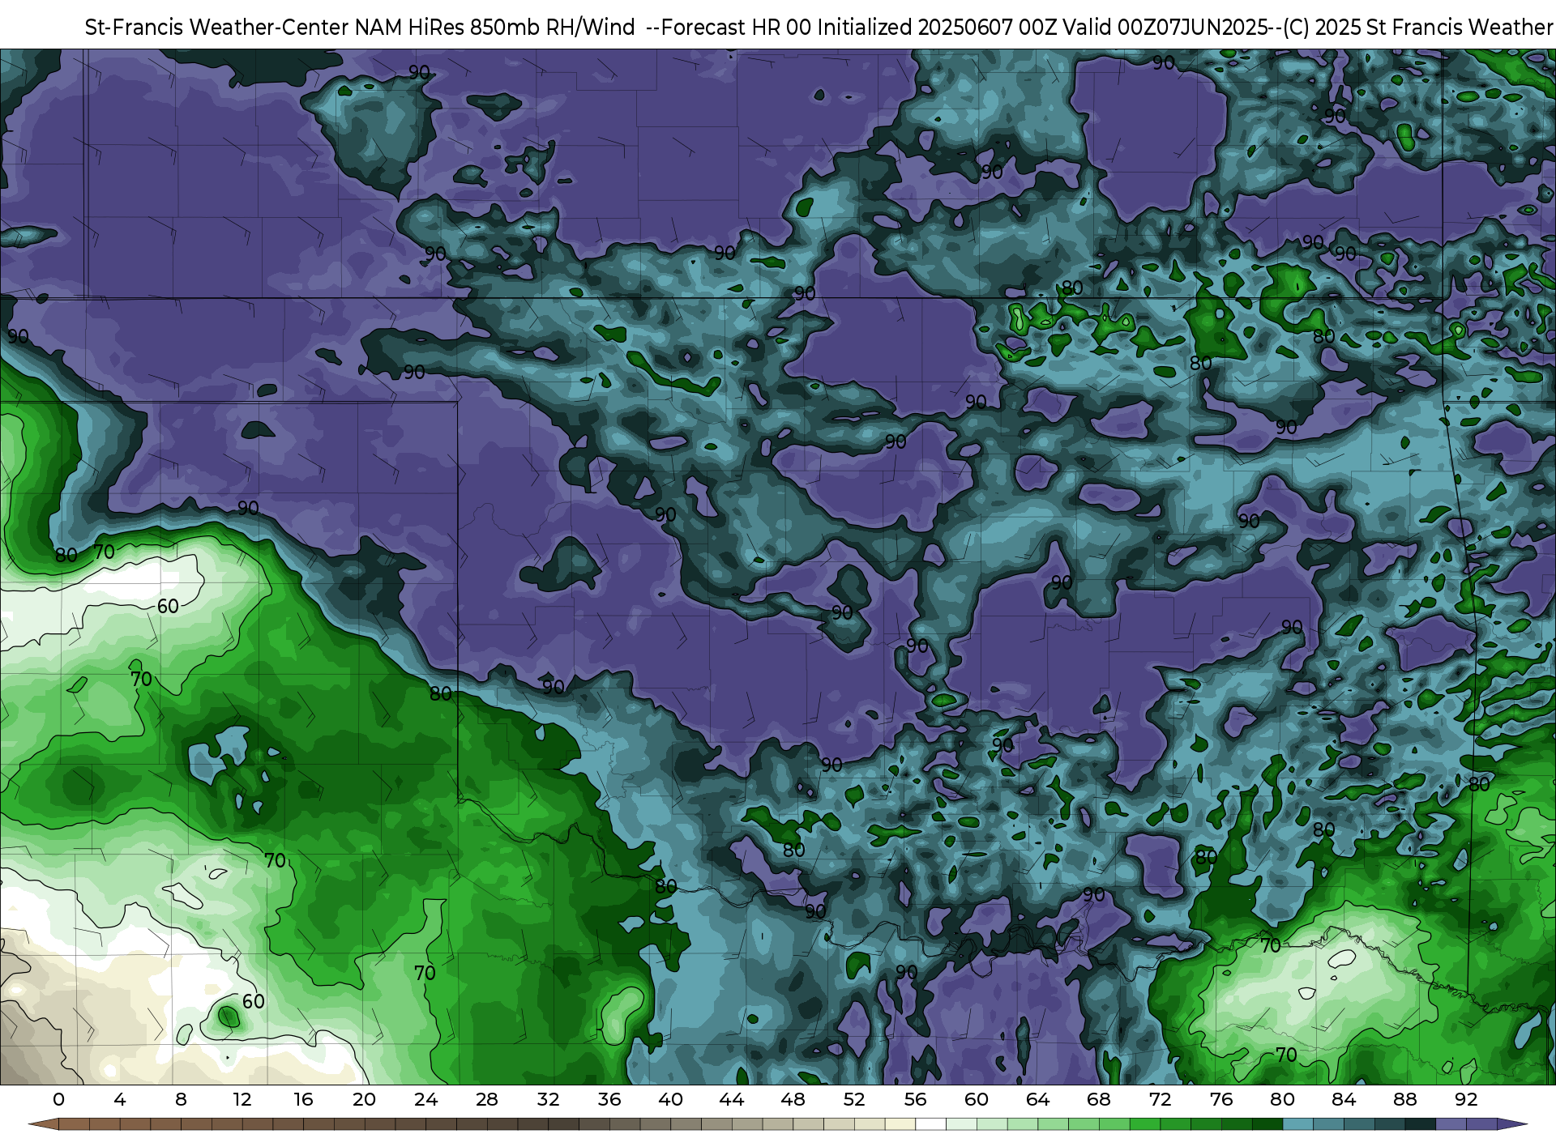This screenshot has width=1556, height=1134.
Task: Click the scale value 68
Action: (x=1099, y=1099)
